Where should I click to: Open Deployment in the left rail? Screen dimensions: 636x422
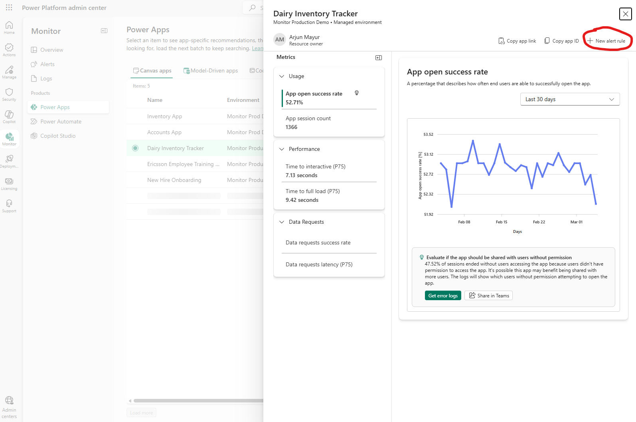coord(9,161)
